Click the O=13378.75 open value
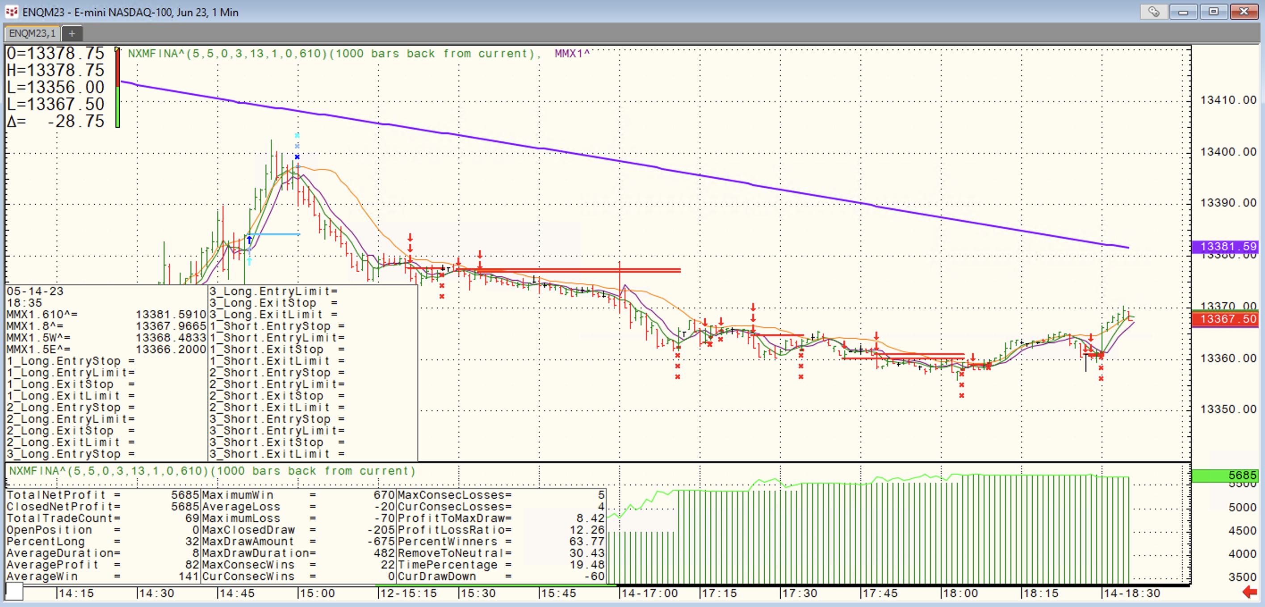The image size is (1265, 607). click(55, 53)
